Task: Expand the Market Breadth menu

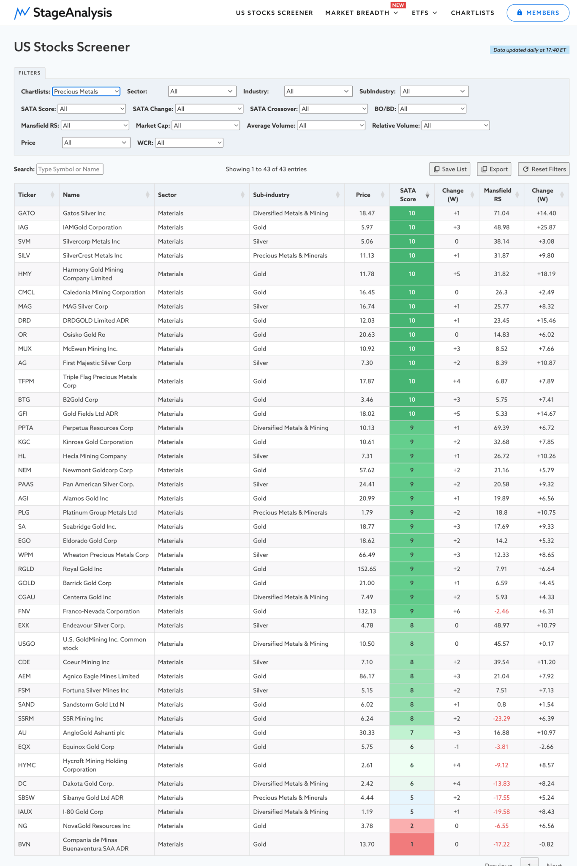Action: (x=362, y=13)
